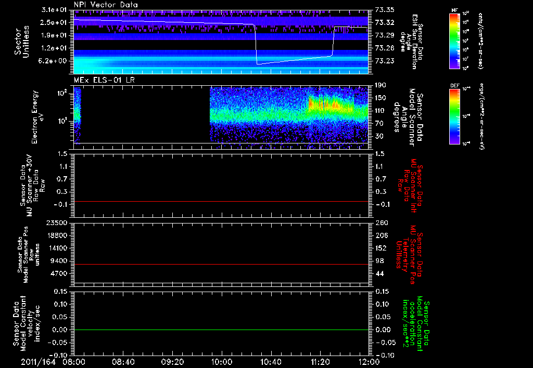Click the green constant velocity trace line
This screenshot has width=533, height=368.
(x=221, y=330)
